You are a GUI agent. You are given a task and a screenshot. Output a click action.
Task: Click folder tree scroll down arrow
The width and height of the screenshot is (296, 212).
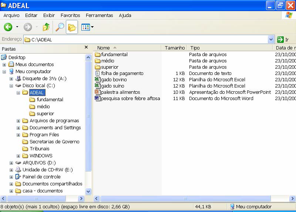(x=88, y=191)
